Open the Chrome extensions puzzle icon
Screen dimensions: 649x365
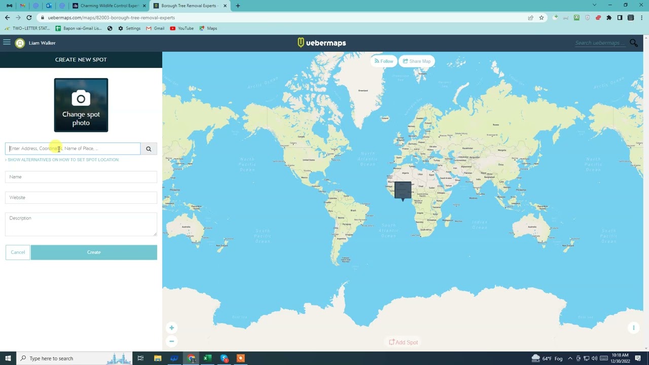(609, 18)
